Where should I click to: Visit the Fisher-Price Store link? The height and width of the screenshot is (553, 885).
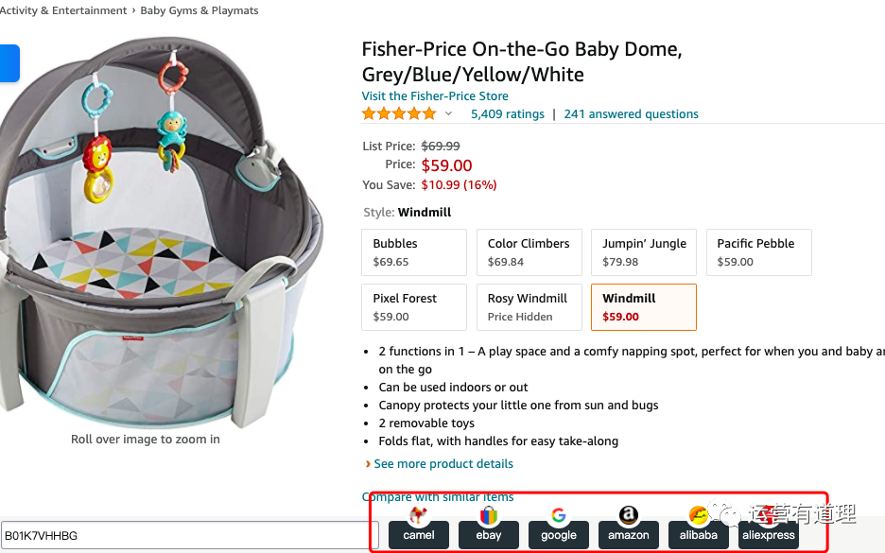[435, 96]
